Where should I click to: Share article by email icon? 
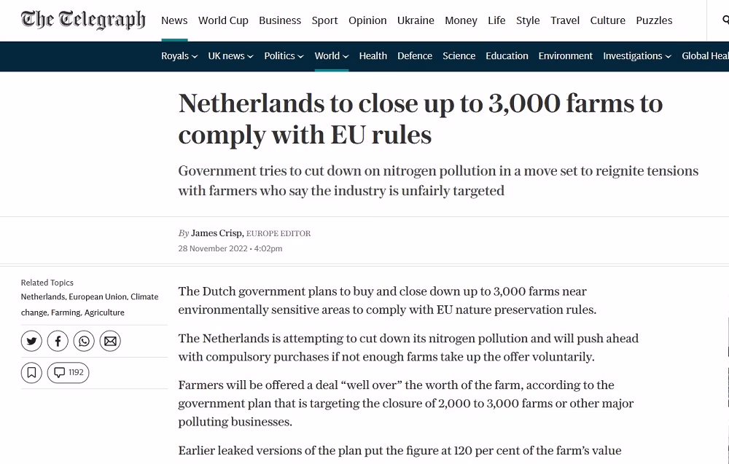coord(110,342)
